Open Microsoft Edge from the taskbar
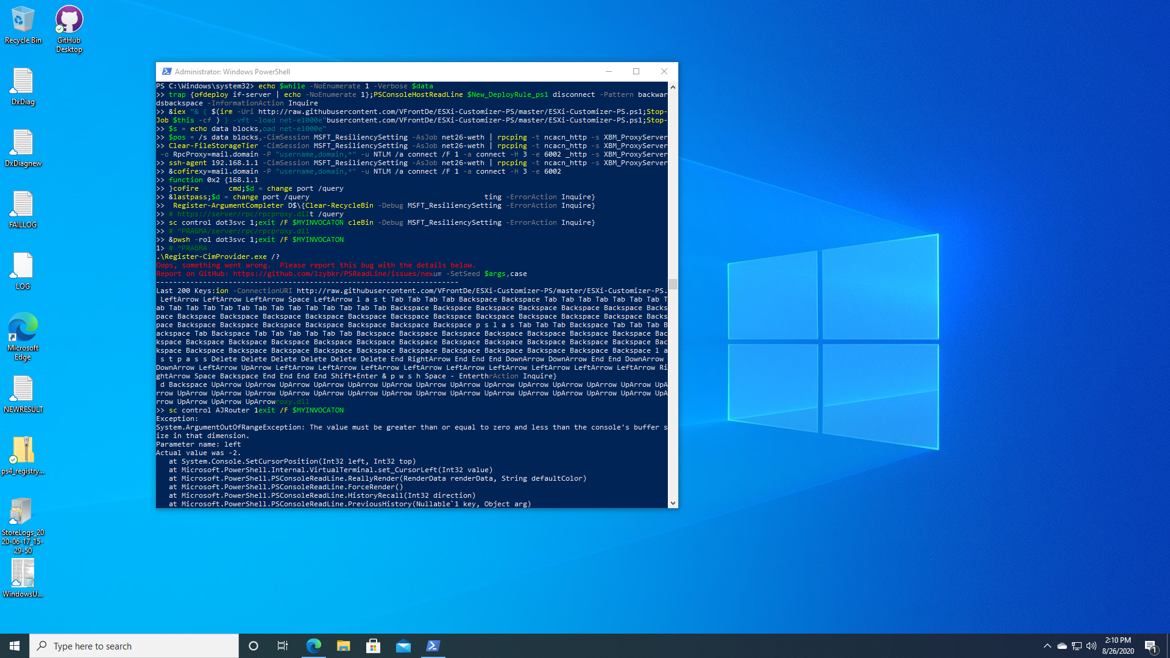 [x=313, y=646]
